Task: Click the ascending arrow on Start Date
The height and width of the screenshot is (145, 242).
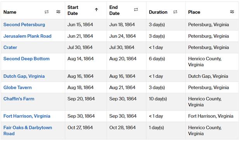Action: [x=96, y=10]
